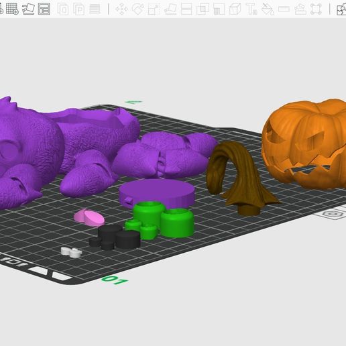Select the Support Painting tool
This screenshot has width=346, height=346.
point(219,9)
